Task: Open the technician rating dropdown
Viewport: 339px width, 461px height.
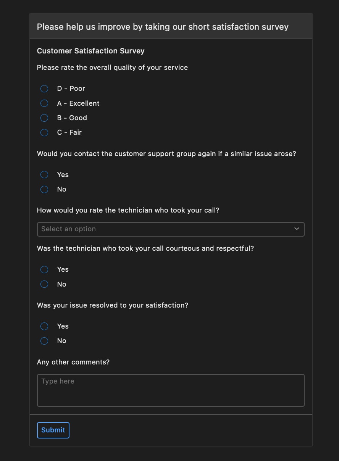Action: click(171, 229)
